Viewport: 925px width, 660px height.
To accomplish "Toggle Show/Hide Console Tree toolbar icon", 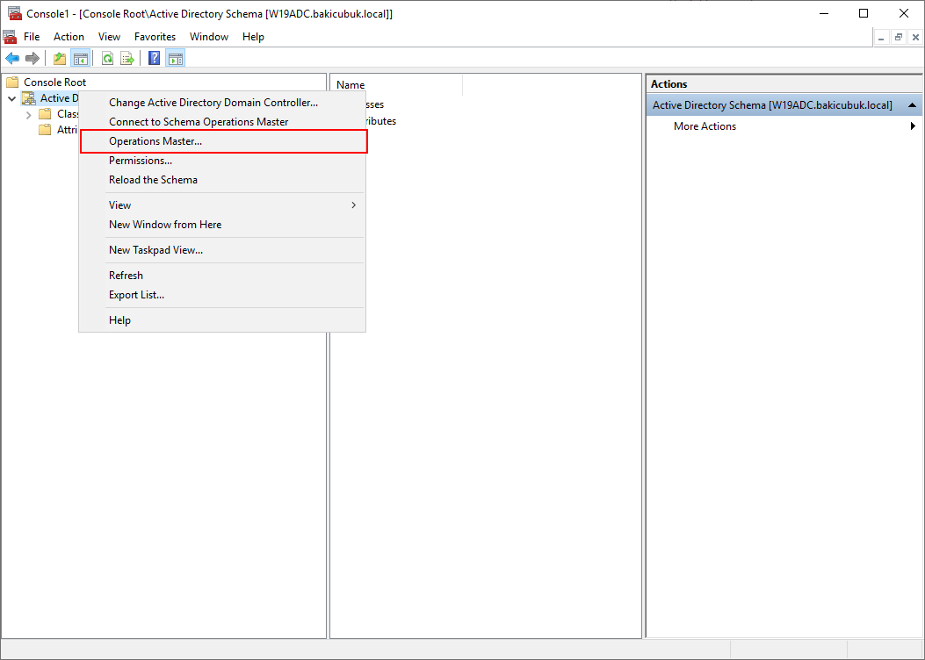I will point(80,58).
